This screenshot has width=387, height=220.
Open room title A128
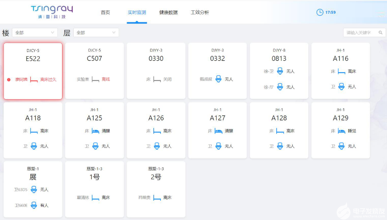279,118
